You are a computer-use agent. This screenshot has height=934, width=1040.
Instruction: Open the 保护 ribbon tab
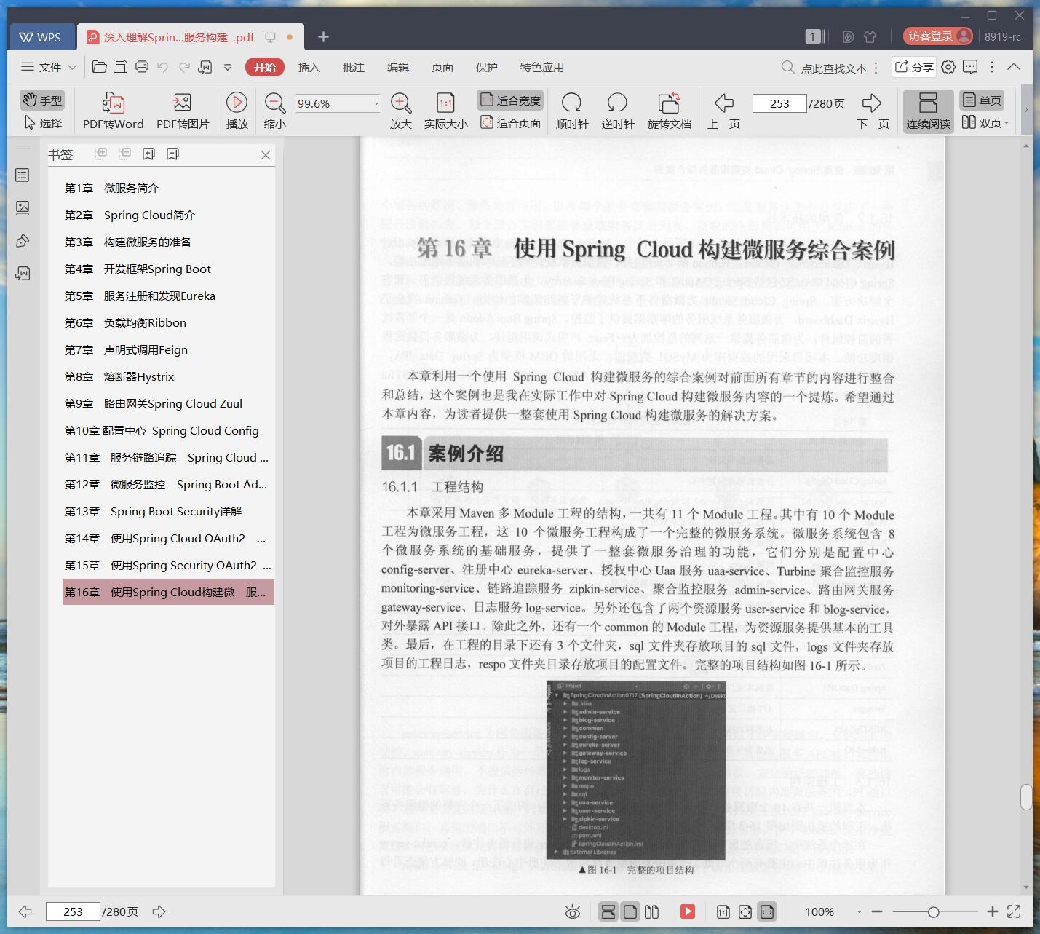click(487, 67)
